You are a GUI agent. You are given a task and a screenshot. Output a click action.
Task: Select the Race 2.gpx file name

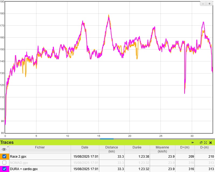point(18,156)
